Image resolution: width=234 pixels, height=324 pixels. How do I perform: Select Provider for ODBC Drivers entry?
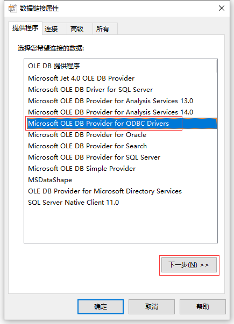[120, 124]
